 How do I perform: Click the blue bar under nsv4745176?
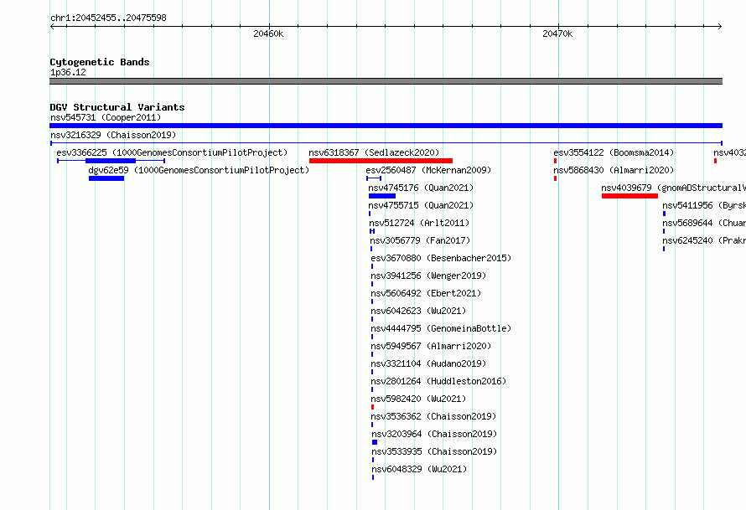click(382, 196)
